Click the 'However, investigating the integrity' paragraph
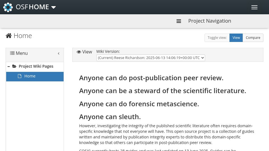The image size is (269, 151). click(166, 134)
